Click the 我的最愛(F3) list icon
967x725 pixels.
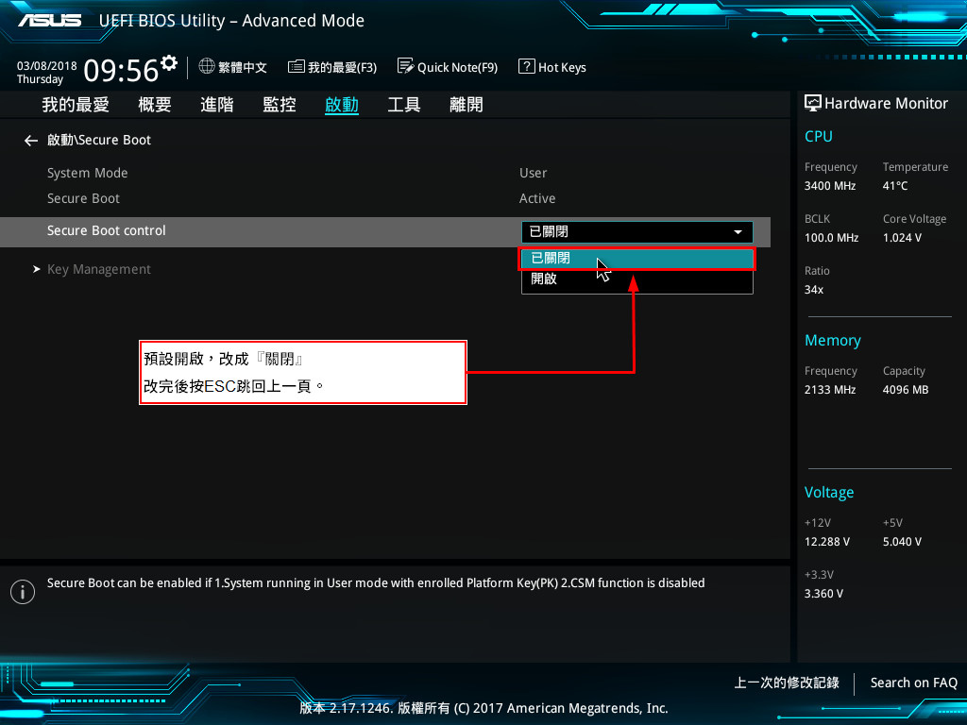(296, 66)
